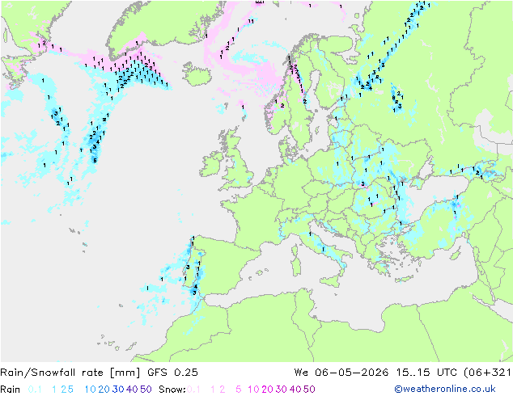Image resolution: width=513 pixels, height=396 pixels.
Task: Select the snow legend value 50
Action: [x=309, y=390]
